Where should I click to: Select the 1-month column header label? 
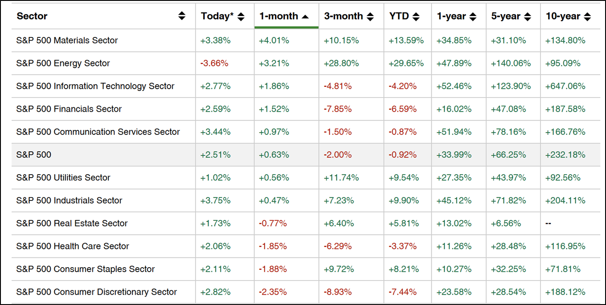[278, 16]
